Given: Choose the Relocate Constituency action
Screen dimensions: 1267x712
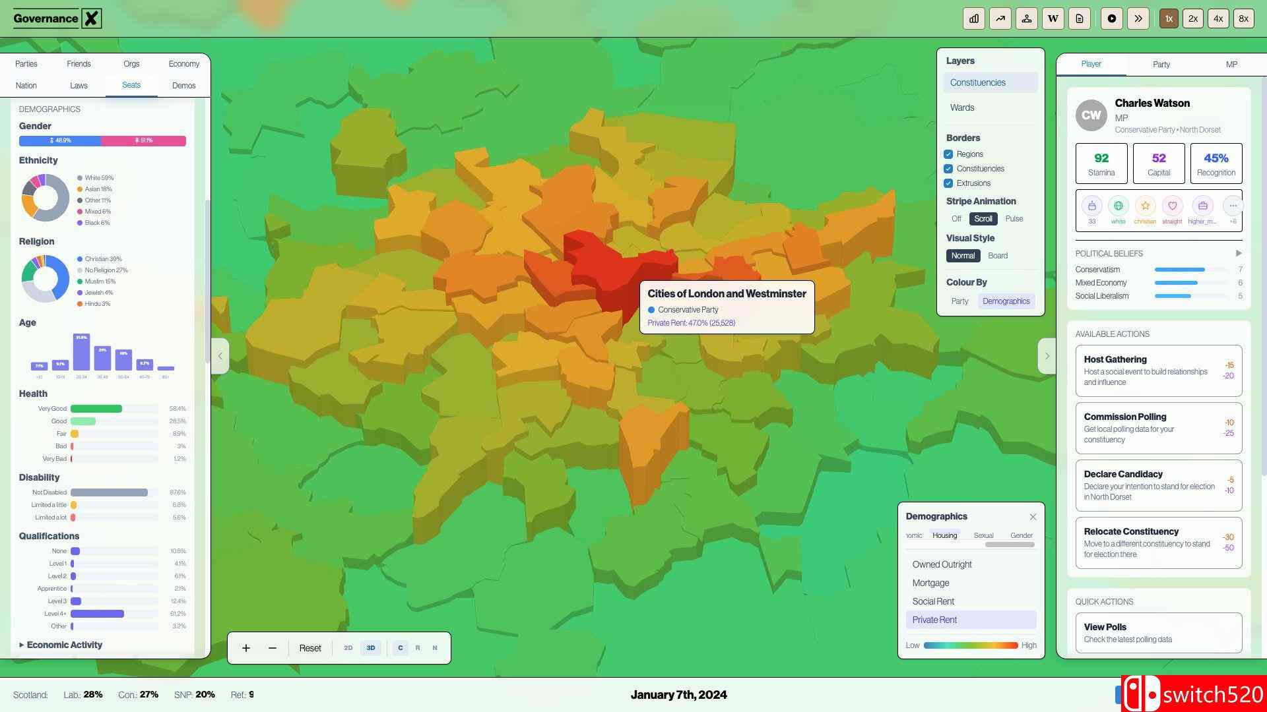Looking at the screenshot, I should point(1159,543).
